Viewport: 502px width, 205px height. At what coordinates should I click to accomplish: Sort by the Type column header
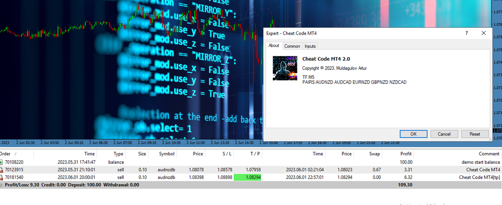point(118,154)
